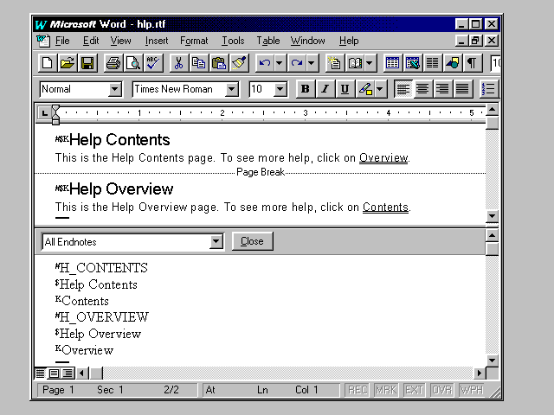
Task: Close the endnotes pane with Close button
Action: point(252,241)
